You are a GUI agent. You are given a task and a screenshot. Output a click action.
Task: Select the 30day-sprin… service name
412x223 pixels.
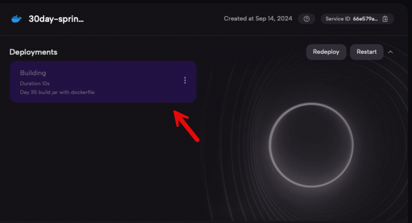[x=56, y=19]
